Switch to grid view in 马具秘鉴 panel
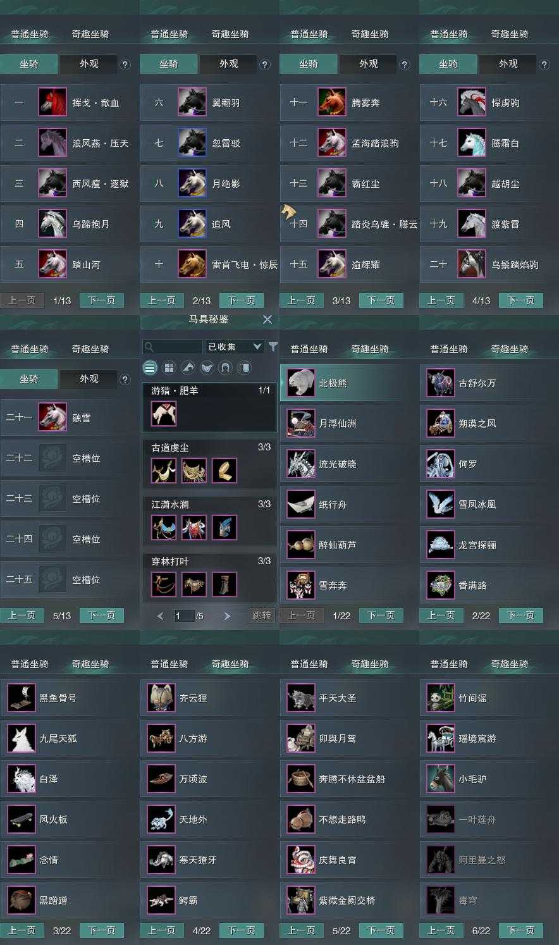This screenshot has height=945, width=559. coord(169,367)
